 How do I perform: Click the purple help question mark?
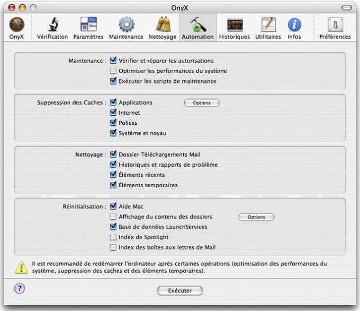[20, 288]
